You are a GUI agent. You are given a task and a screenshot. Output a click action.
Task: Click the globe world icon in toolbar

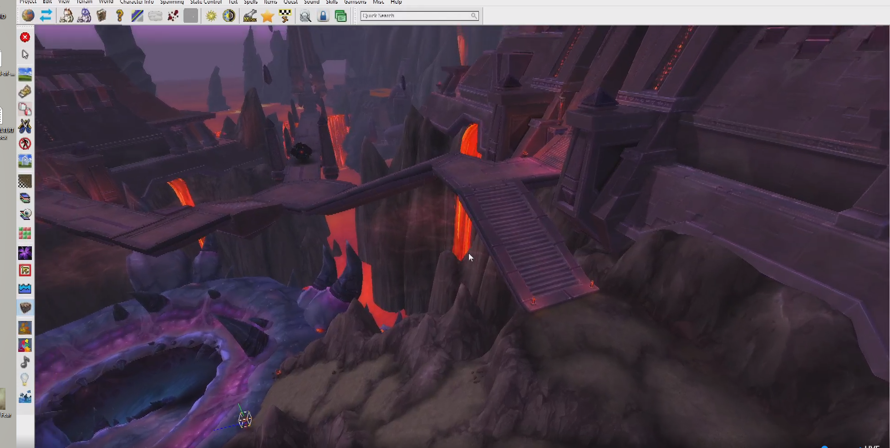(28, 16)
